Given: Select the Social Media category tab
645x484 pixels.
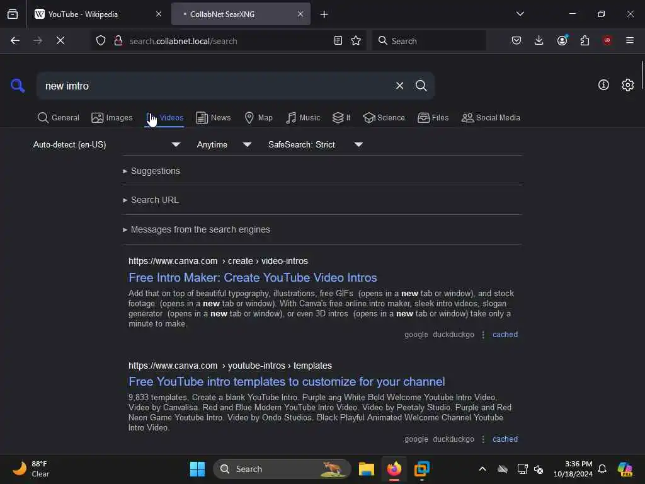Looking at the screenshot, I should tap(491, 118).
